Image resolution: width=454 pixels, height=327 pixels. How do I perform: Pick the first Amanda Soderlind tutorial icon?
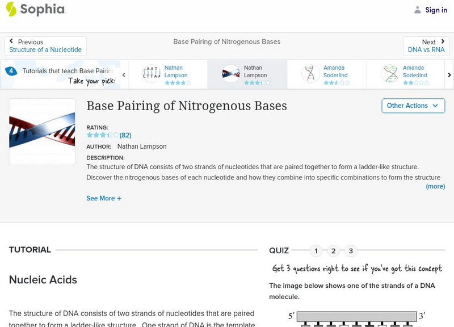tap(310, 74)
